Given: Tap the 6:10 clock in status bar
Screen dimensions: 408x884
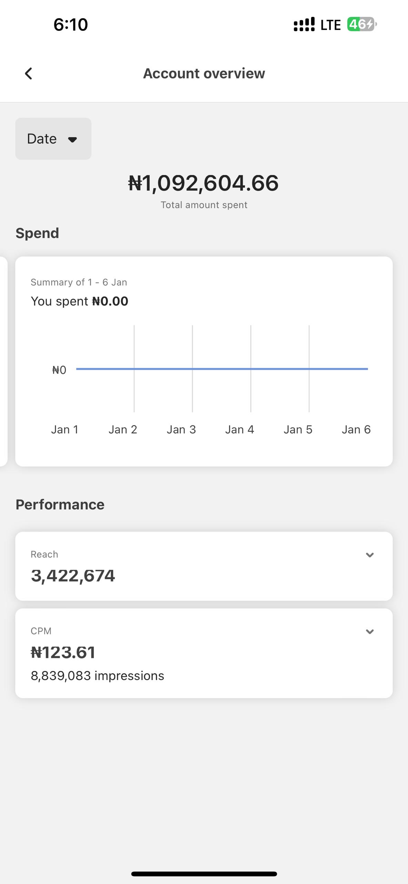Looking at the screenshot, I should pyautogui.click(x=71, y=25).
